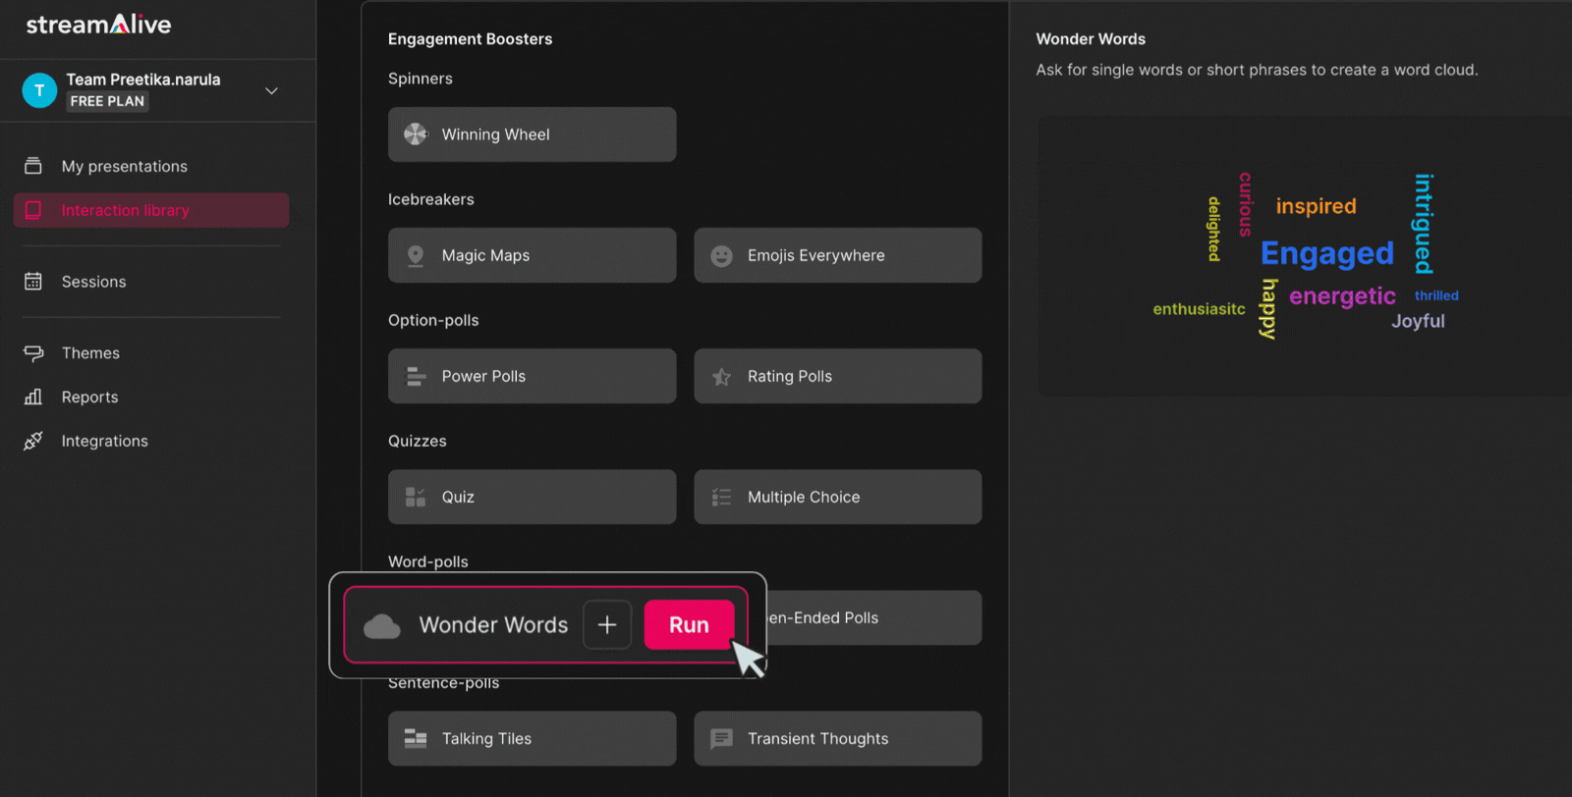Click the word 'Engaged' in word cloud

tap(1326, 253)
